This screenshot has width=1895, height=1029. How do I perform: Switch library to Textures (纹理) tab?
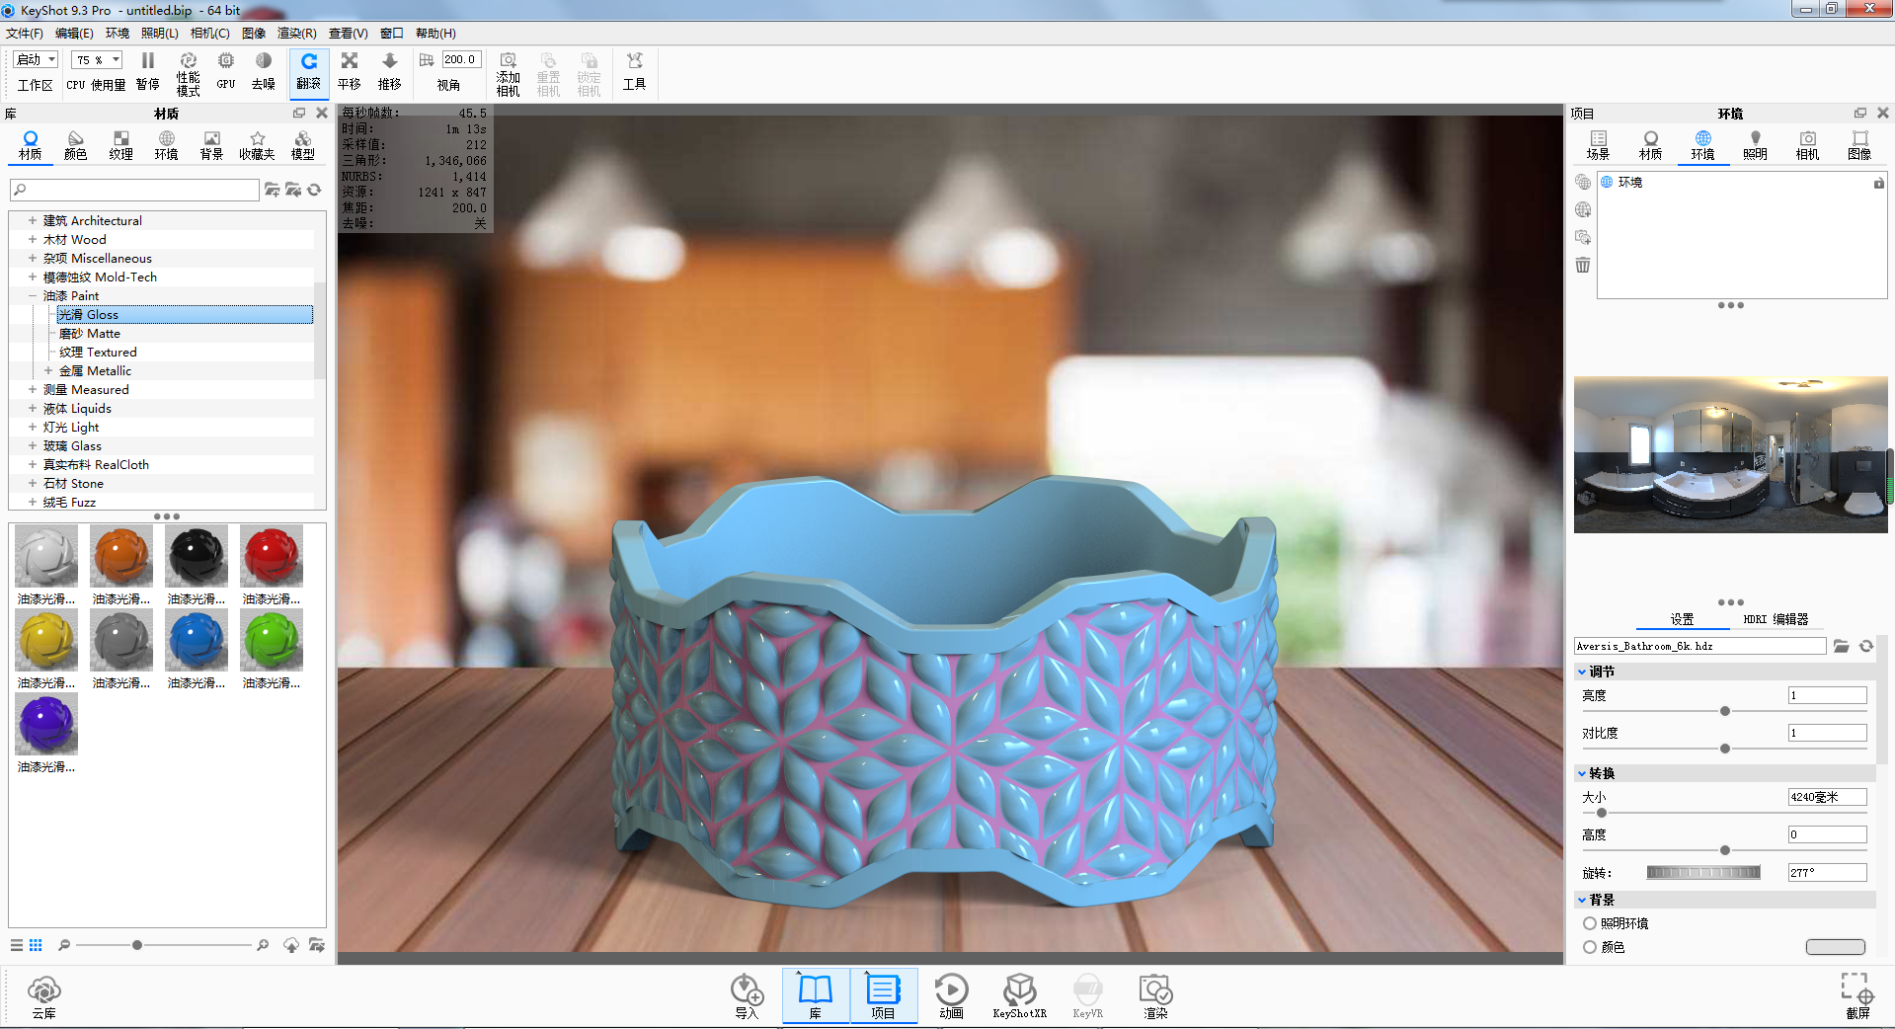(x=121, y=145)
